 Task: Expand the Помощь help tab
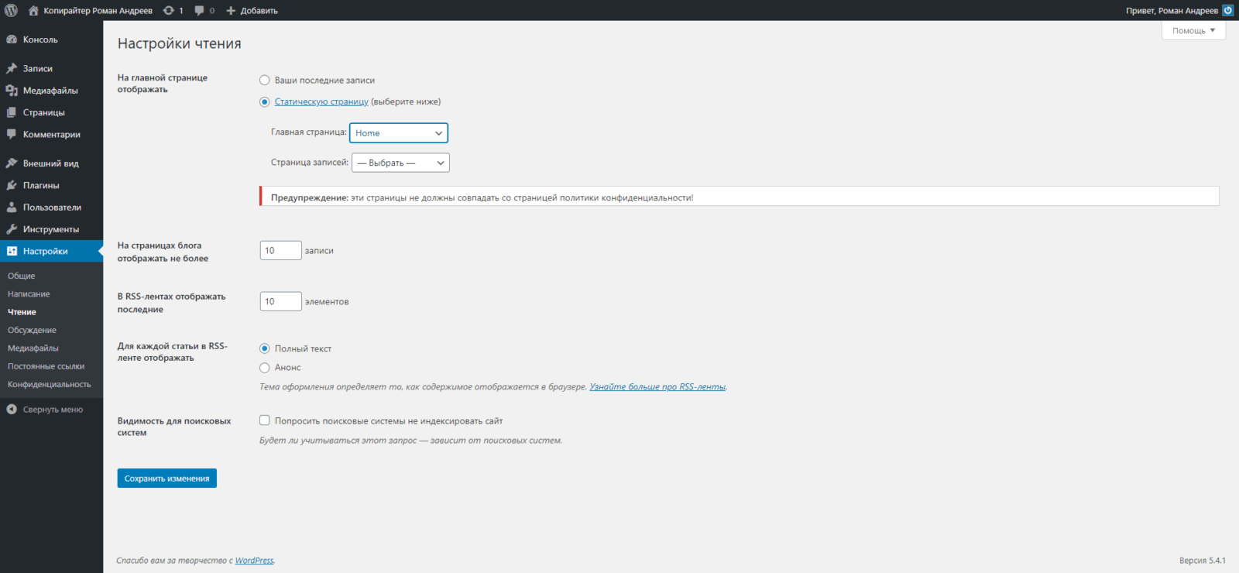click(1193, 30)
